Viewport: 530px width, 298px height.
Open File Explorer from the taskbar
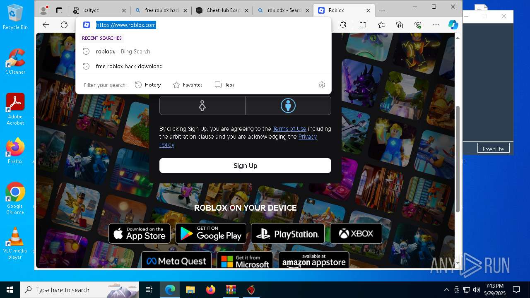[x=190, y=290]
